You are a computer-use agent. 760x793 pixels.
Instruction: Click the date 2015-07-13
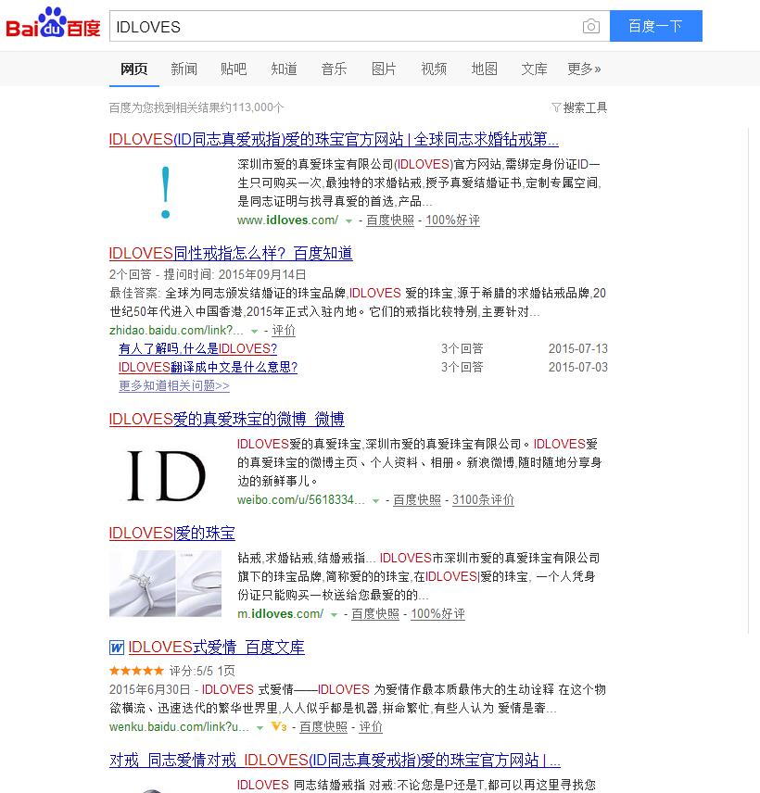point(577,349)
